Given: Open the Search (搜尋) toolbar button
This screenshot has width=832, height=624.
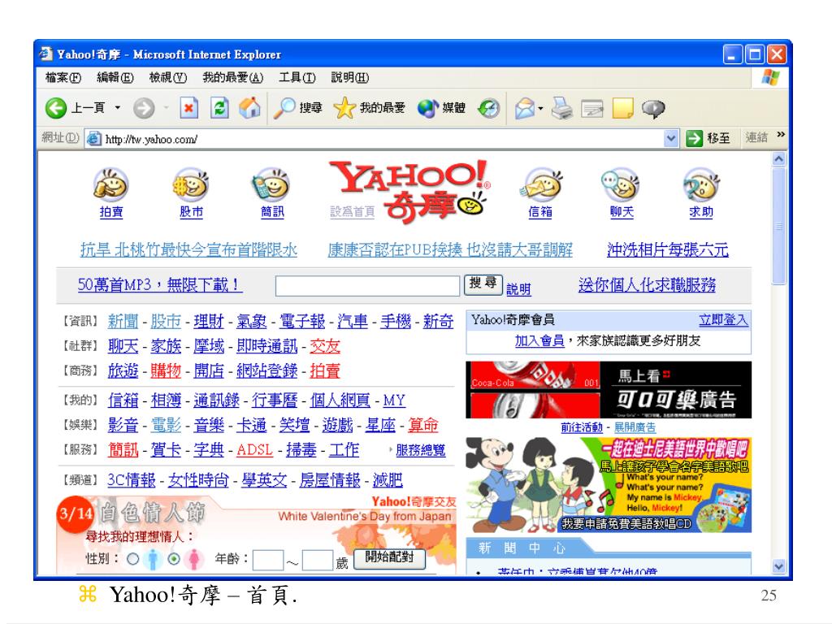Looking at the screenshot, I should click(298, 108).
